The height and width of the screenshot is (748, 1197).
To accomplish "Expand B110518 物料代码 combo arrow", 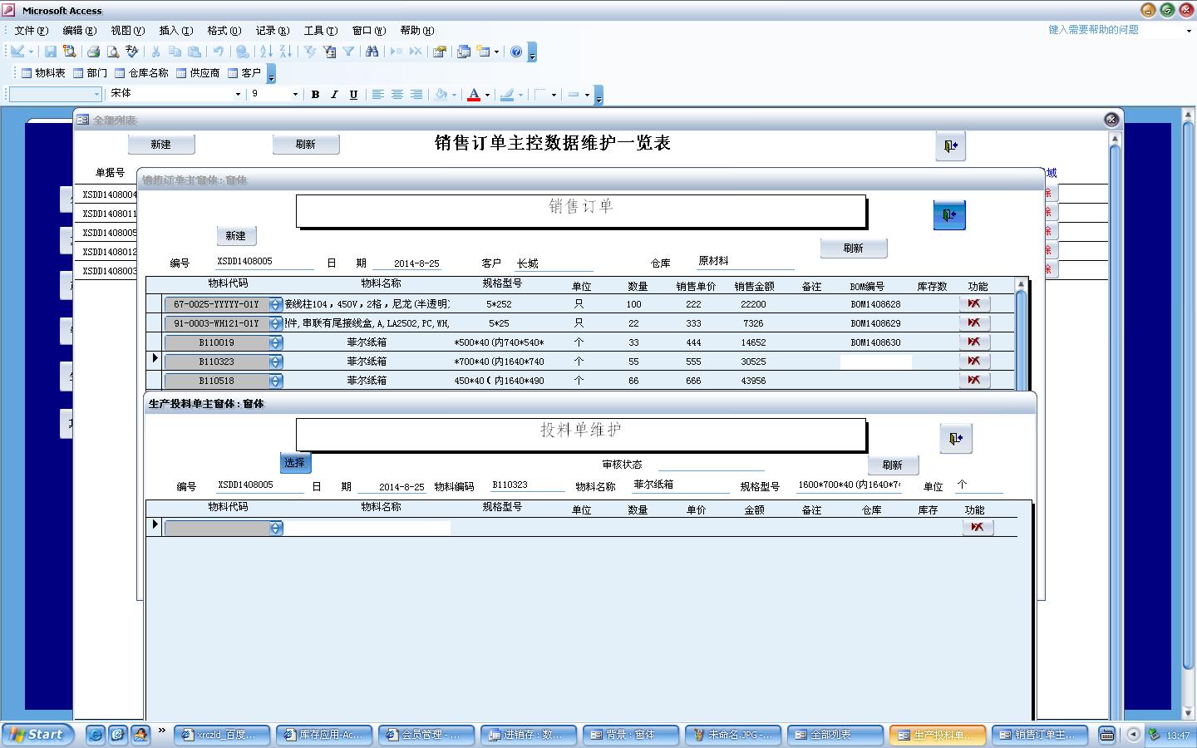I will coord(276,381).
